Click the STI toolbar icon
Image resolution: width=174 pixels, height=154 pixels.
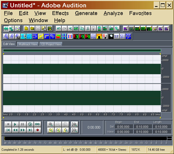(x=123, y=36)
